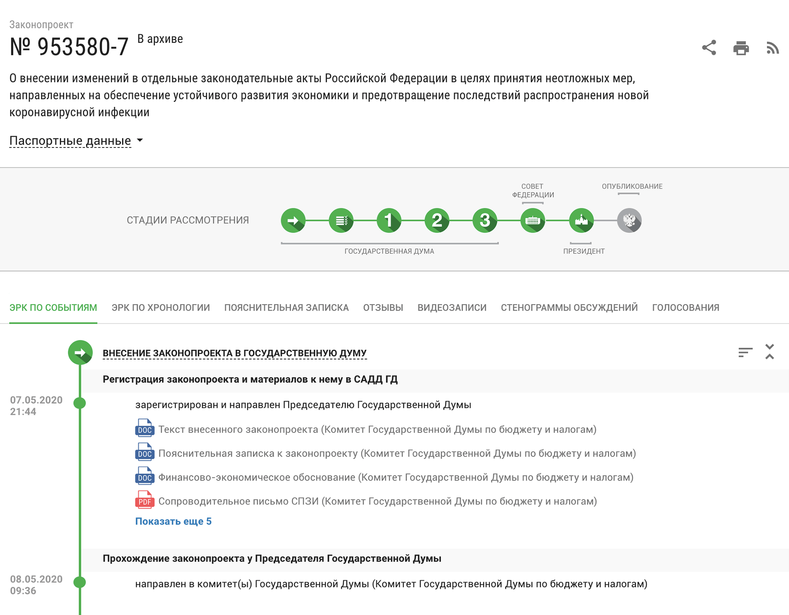Click the 'В архиве' status label

pyautogui.click(x=160, y=39)
